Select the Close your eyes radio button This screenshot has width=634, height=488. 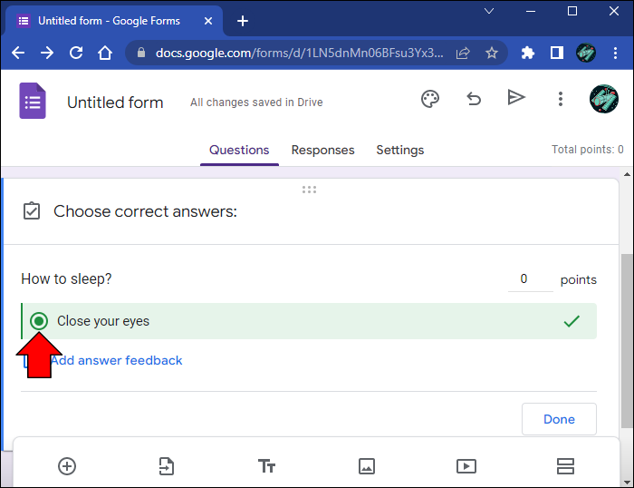(x=39, y=321)
